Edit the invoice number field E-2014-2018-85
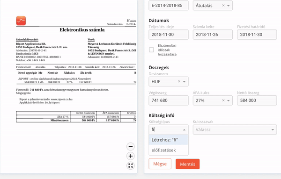 (169, 5)
